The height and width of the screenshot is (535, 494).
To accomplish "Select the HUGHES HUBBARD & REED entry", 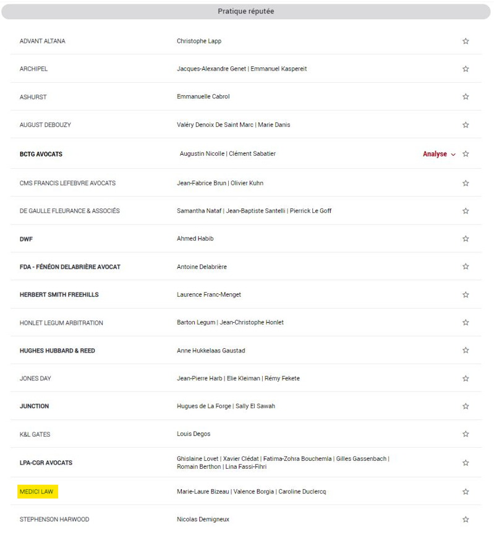I will coord(57,351).
